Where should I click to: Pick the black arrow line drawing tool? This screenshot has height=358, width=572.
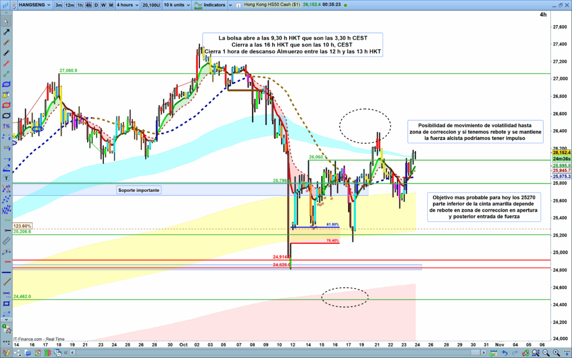(6, 32)
